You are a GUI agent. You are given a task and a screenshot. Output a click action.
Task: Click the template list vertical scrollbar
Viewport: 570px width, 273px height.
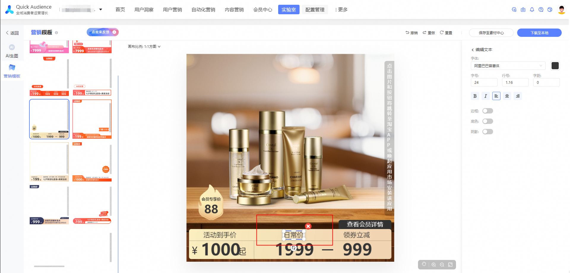click(118, 174)
